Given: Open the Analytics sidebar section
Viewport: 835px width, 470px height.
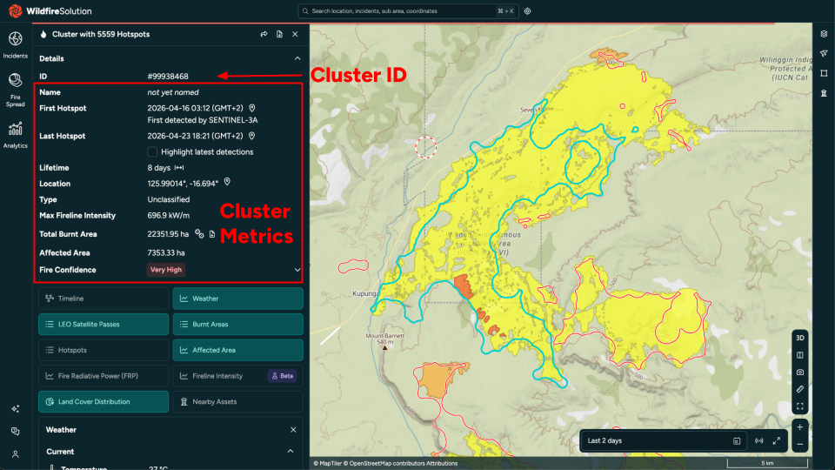Looking at the screenshot, I should pyautogui.click(x=15, y=135).
